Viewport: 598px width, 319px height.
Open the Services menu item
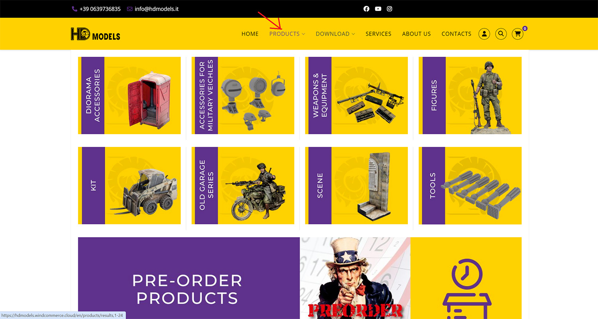[378, 34]
